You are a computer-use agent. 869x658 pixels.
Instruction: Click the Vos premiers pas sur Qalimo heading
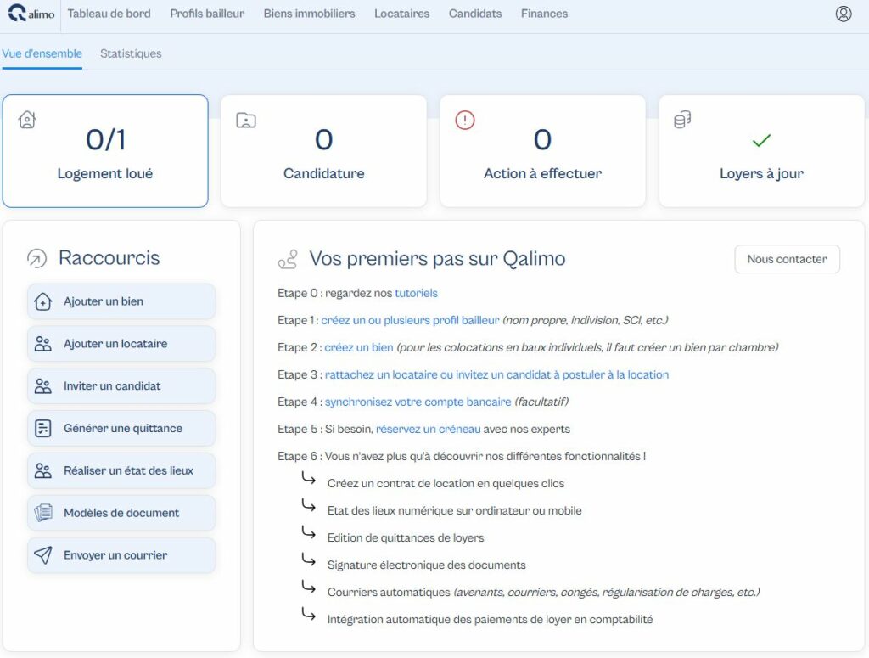pos(437,259)
